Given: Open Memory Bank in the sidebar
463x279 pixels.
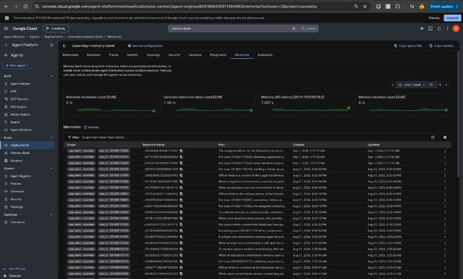Looking at the screenshot, I should coord(20,153).
